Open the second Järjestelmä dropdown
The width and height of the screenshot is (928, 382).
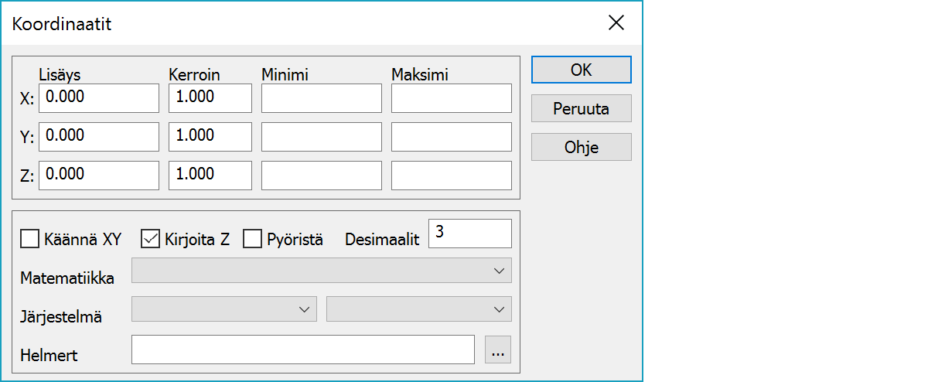tap(419, 309)
